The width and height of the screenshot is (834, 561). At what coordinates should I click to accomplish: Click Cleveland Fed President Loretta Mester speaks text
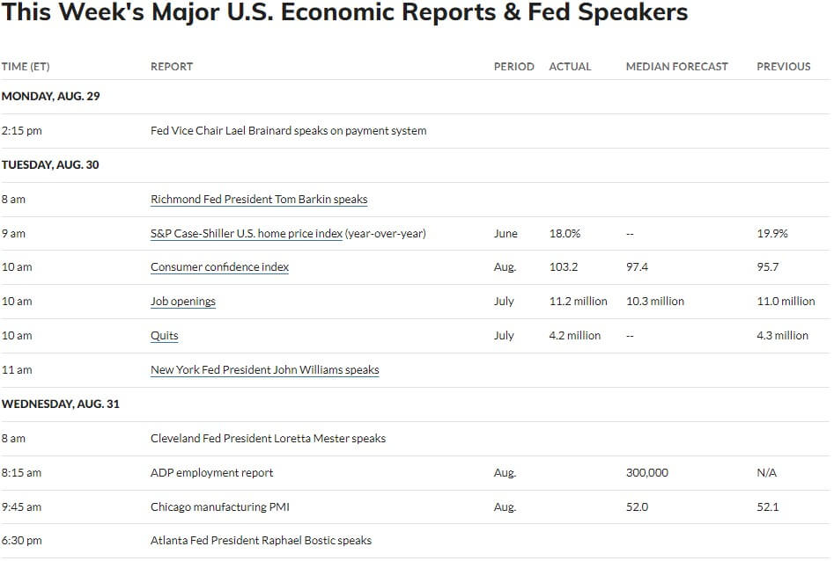(268, 438)
